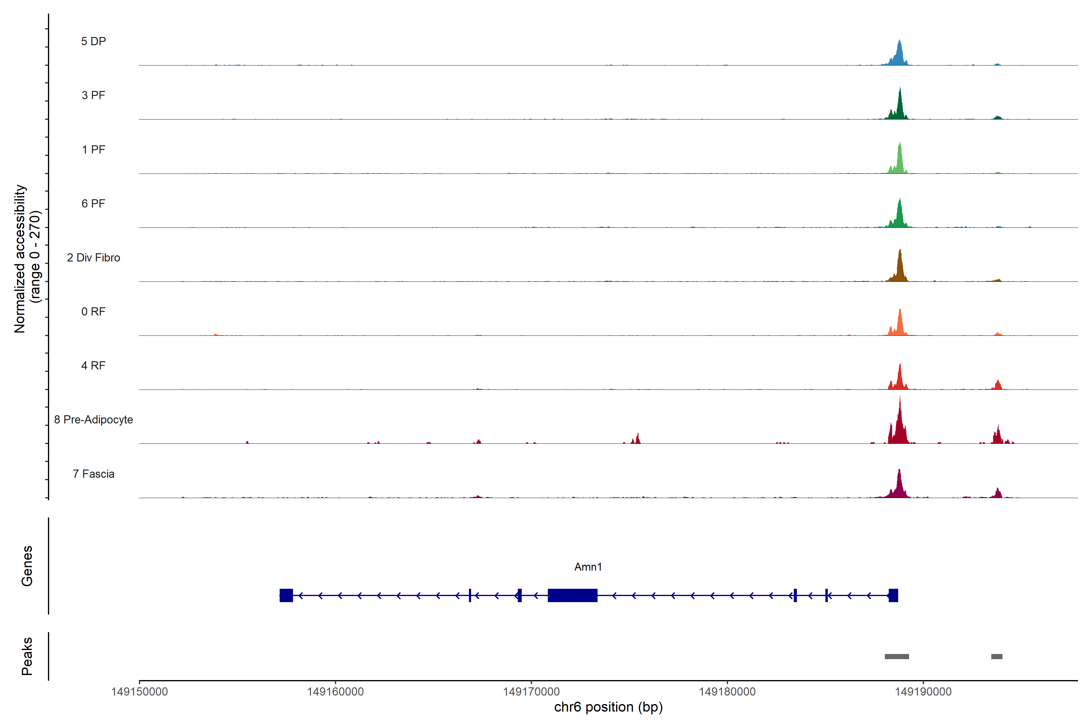
Task: Click the 0 RF track label
Action: click(93, 312)
